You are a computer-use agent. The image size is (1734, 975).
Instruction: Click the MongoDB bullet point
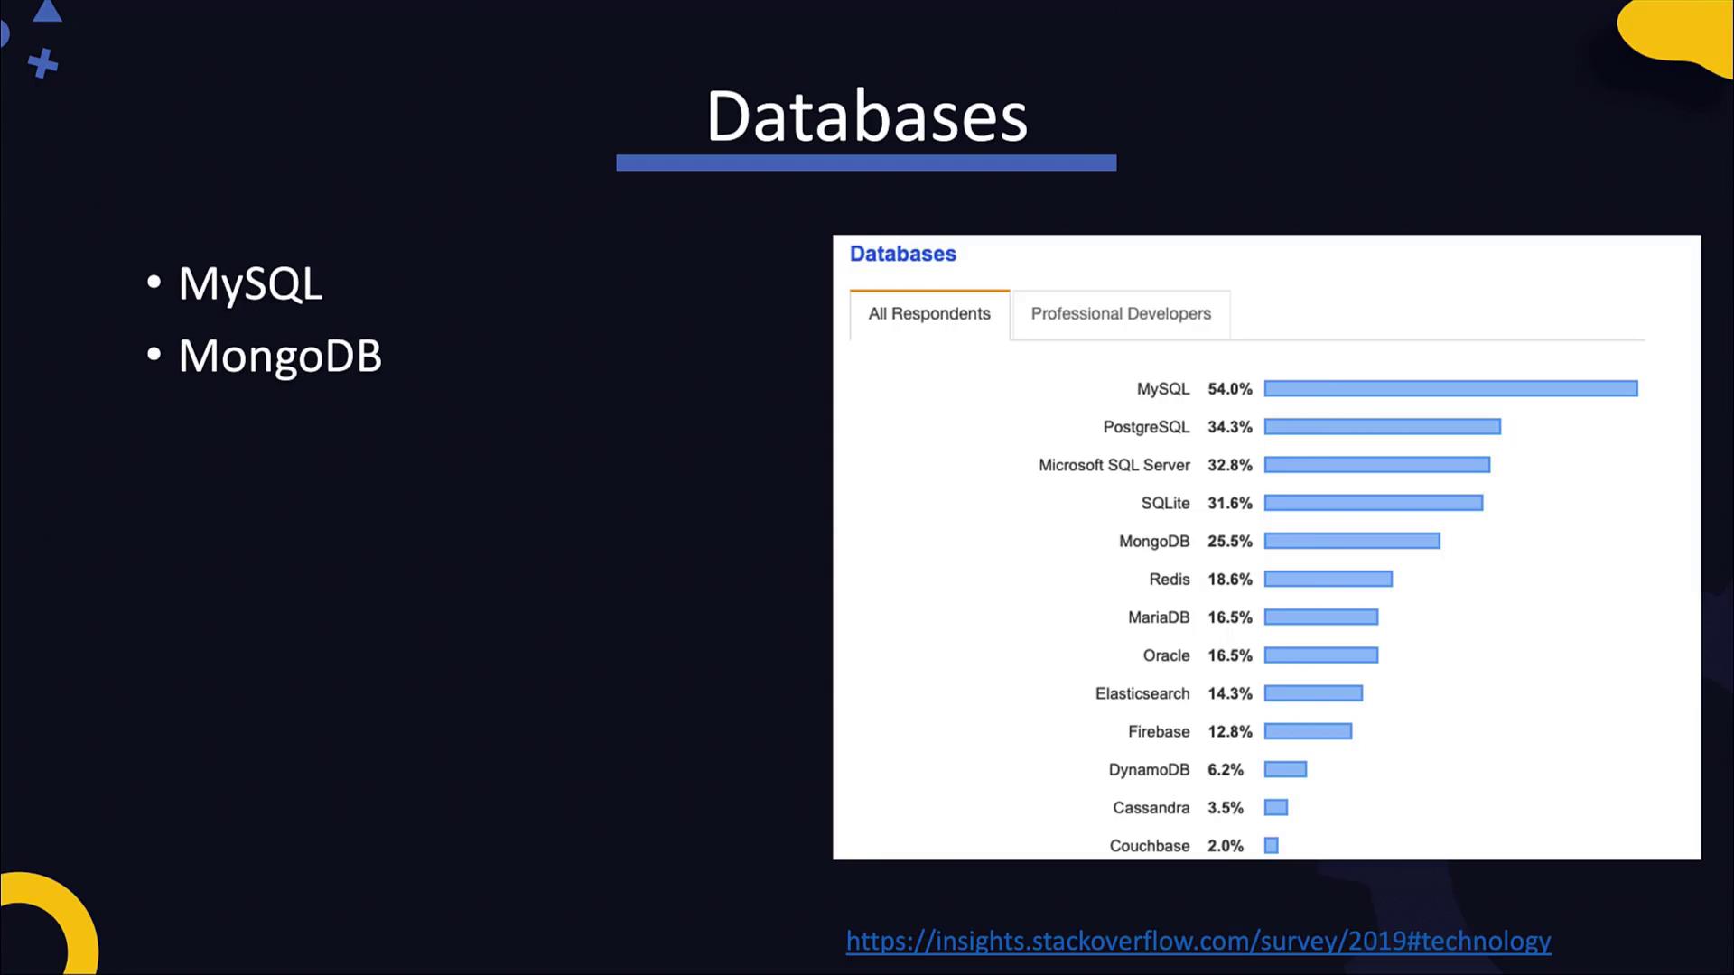pyautogui.click(x=279, y=356)
